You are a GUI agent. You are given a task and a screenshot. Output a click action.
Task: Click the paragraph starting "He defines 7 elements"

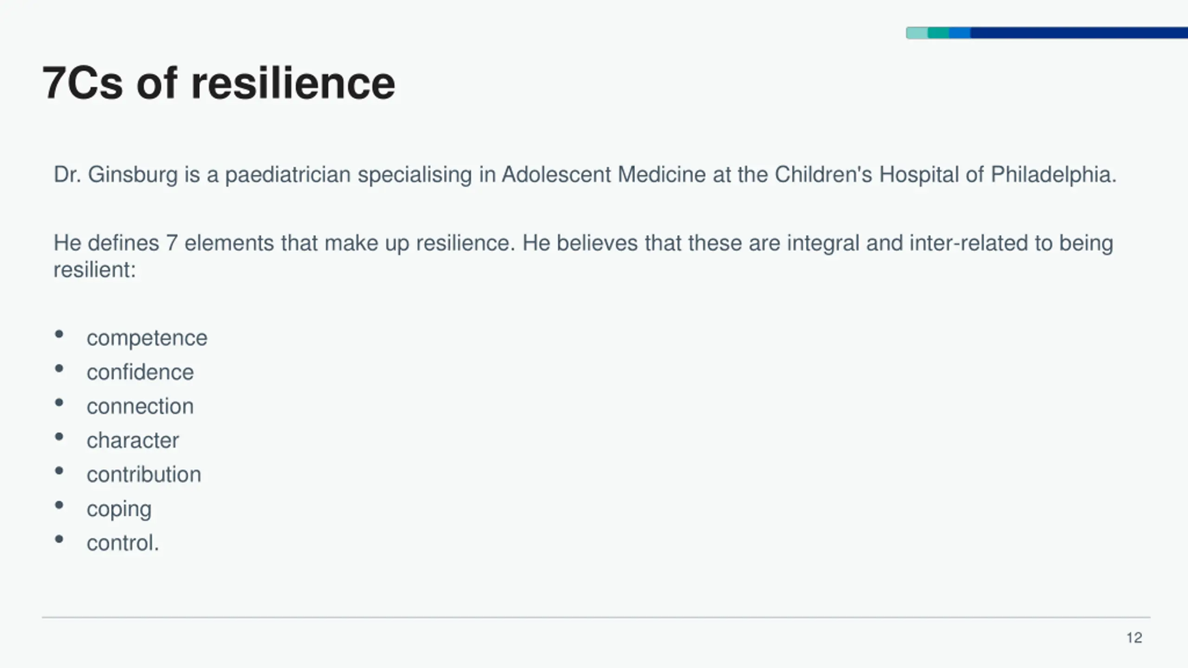point(583,256)
